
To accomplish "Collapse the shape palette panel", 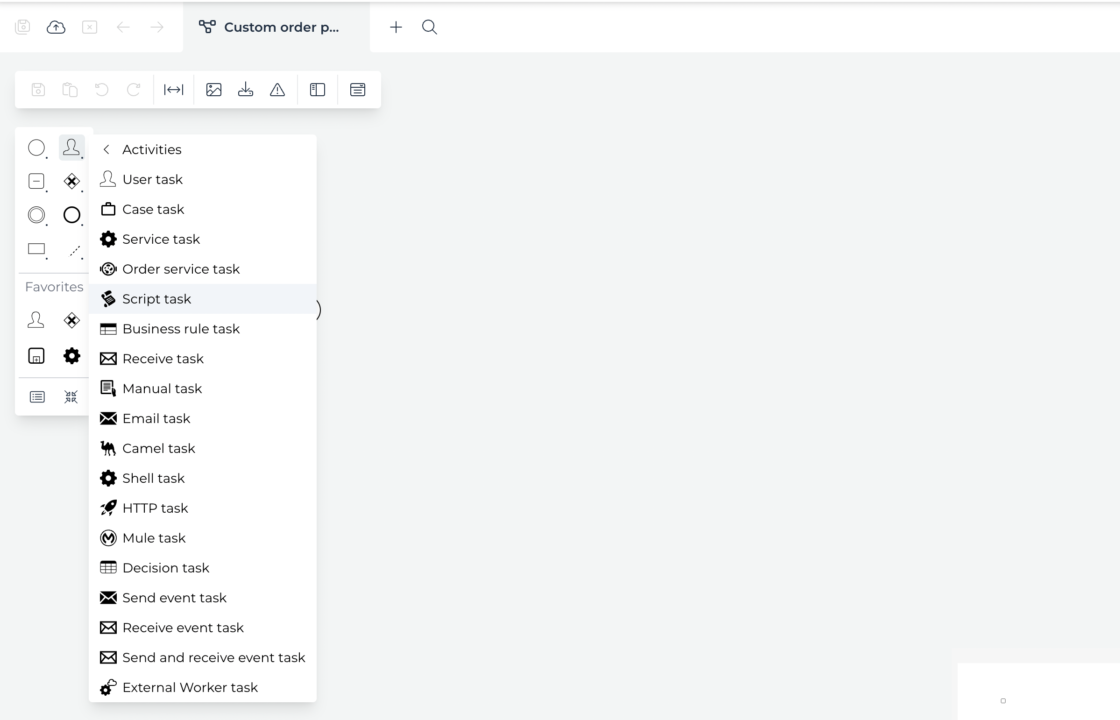I will (70, 396).
